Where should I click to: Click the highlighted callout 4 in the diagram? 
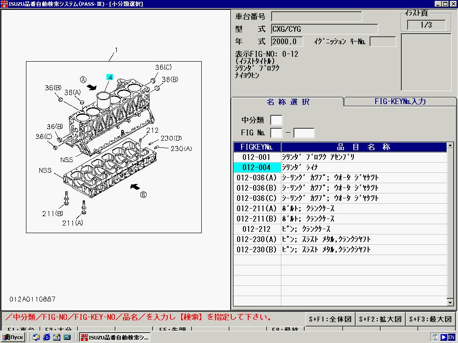click(110, 77)
